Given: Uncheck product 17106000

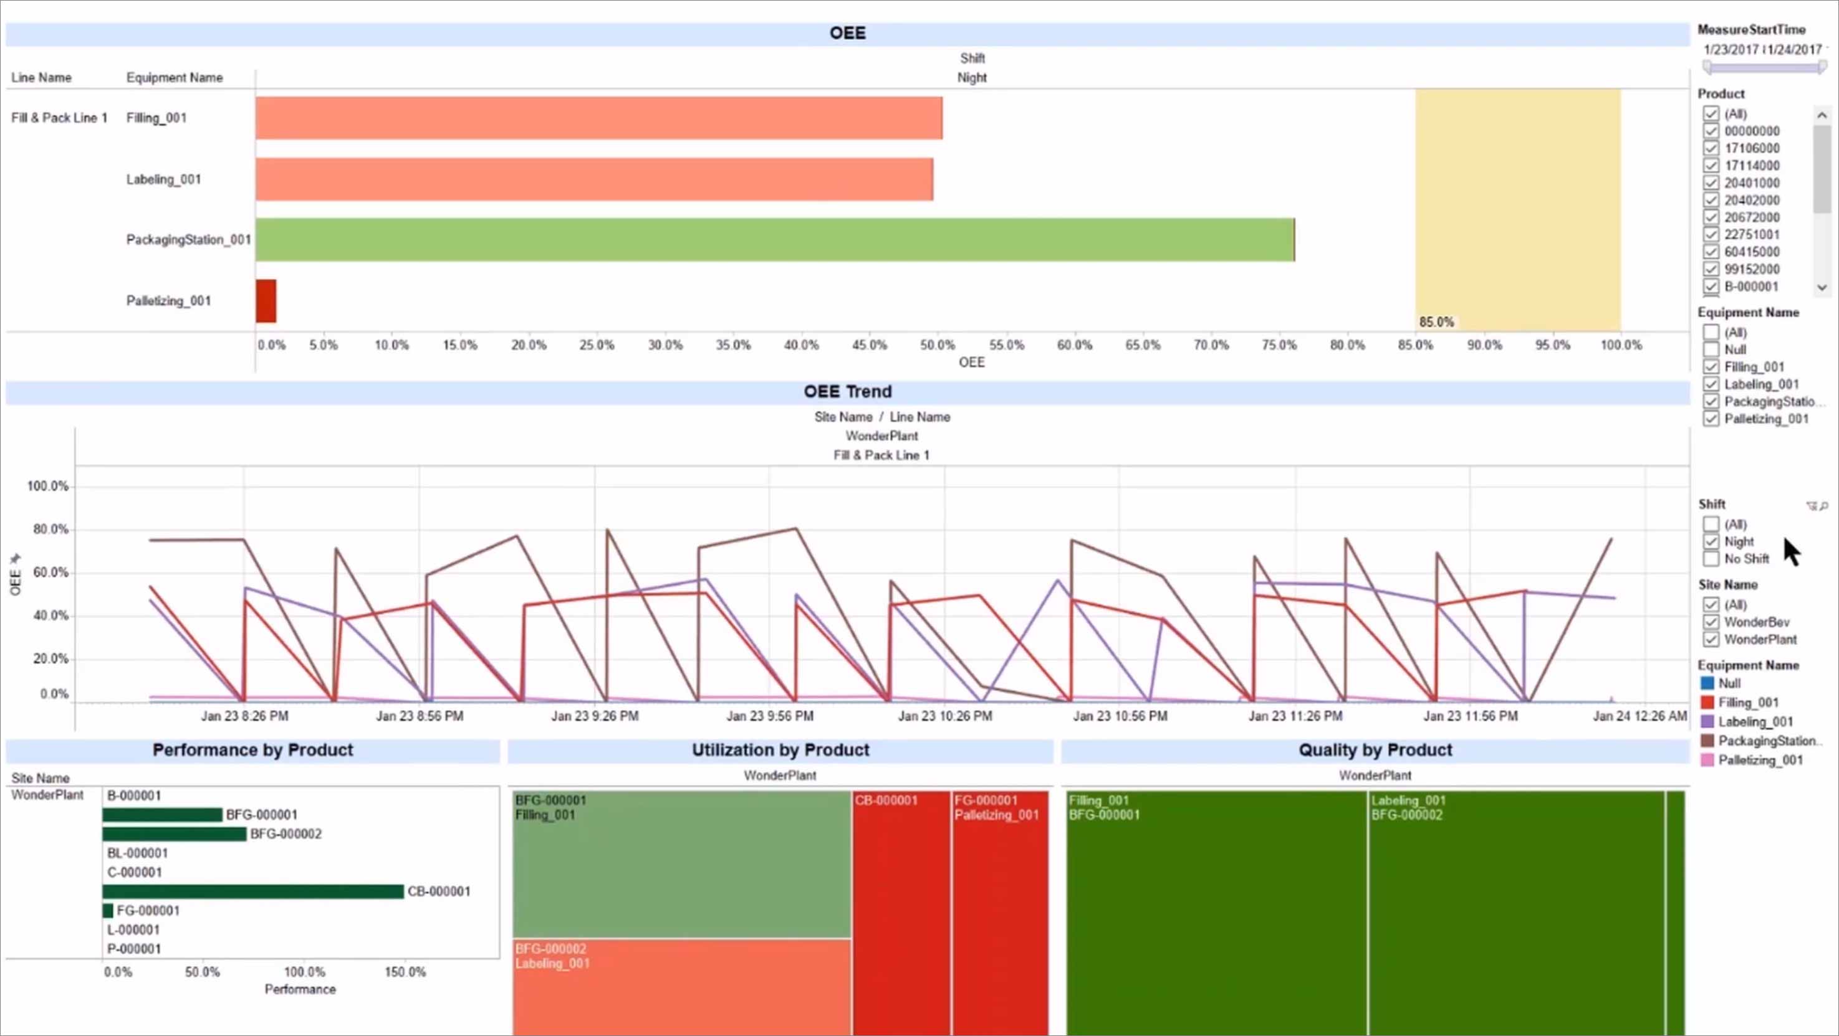Looking at the screenshot, I should [1711, 148].
